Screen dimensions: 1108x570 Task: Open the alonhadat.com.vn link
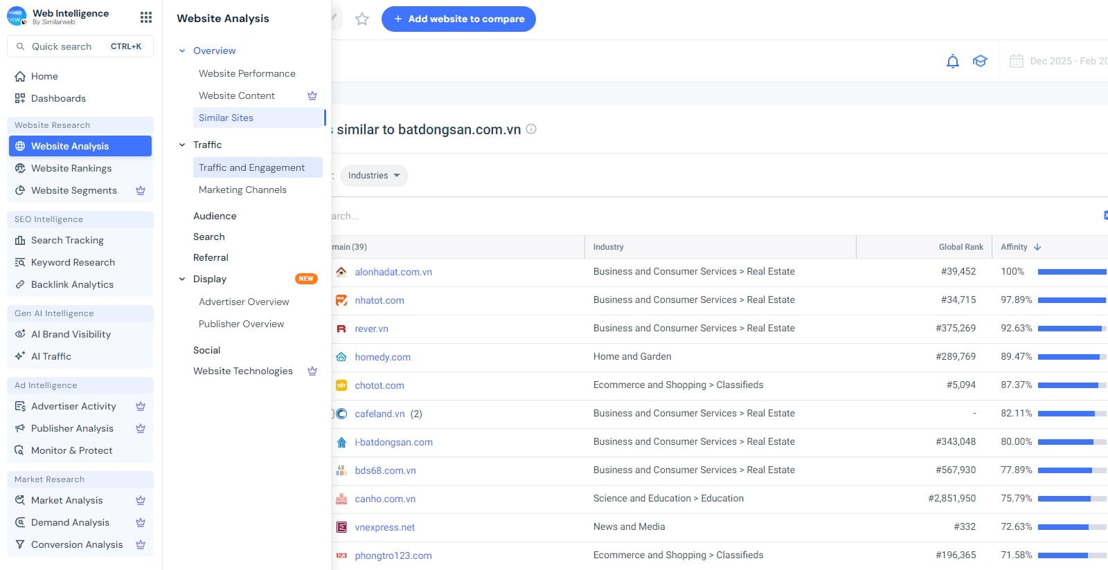393,272
